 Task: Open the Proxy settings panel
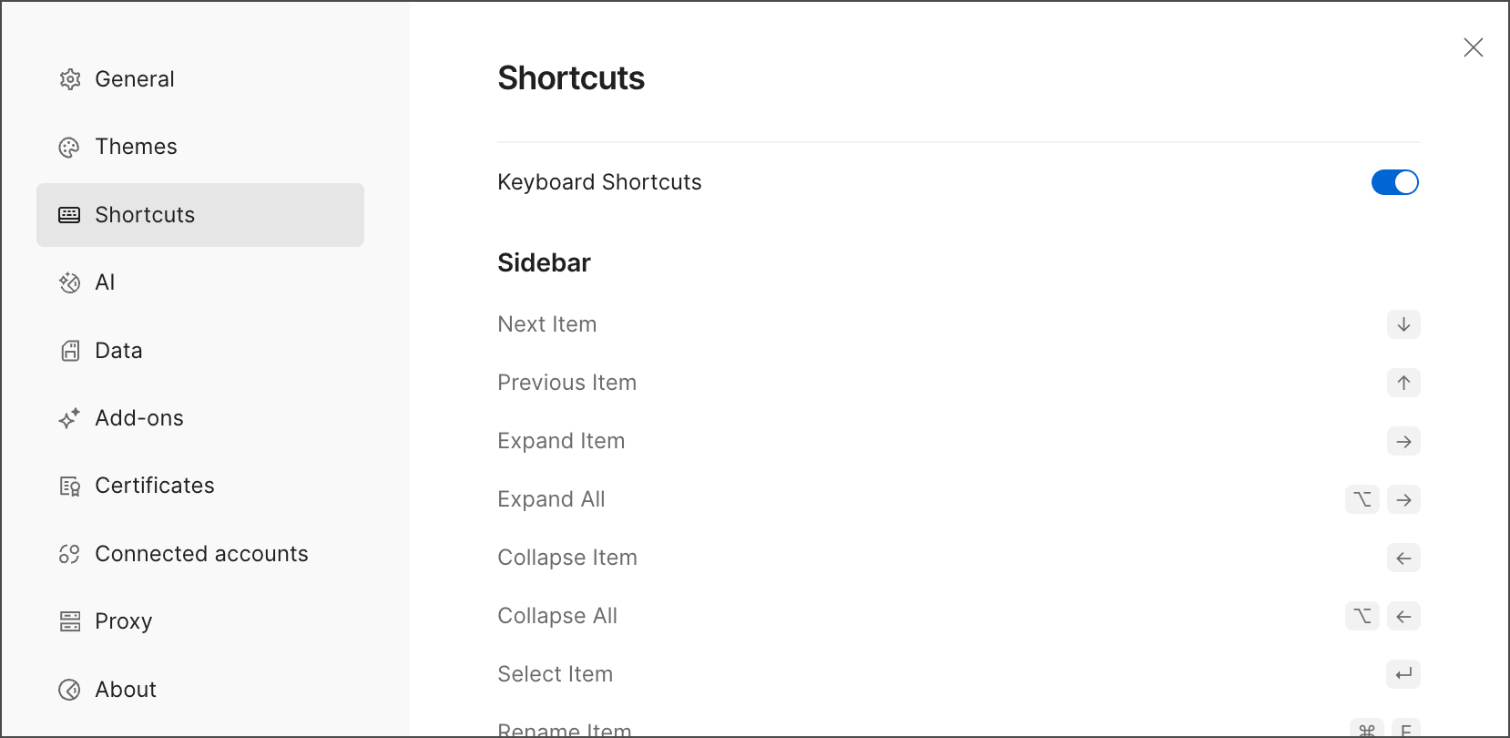coord(123,621)
